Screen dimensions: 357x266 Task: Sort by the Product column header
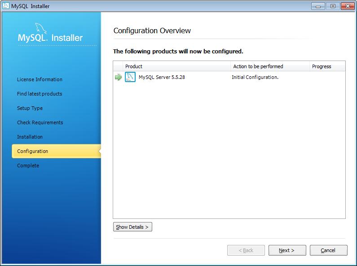click(x=176, y=66)
